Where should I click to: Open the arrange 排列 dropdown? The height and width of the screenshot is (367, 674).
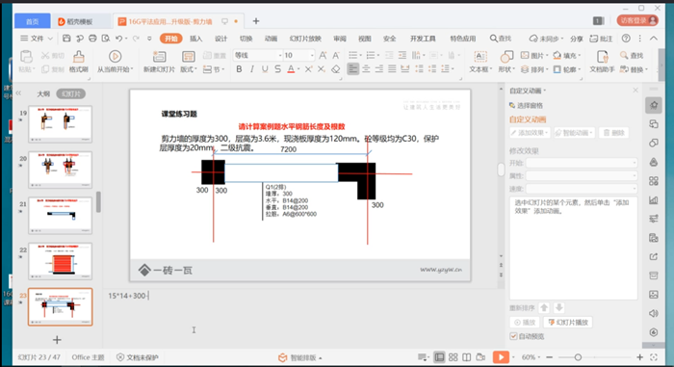pyautogui.click(x=533, y=68)
